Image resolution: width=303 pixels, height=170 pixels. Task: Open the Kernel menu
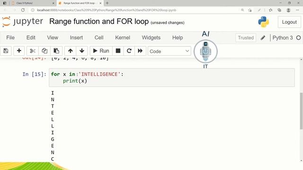[x=123, y=38]
